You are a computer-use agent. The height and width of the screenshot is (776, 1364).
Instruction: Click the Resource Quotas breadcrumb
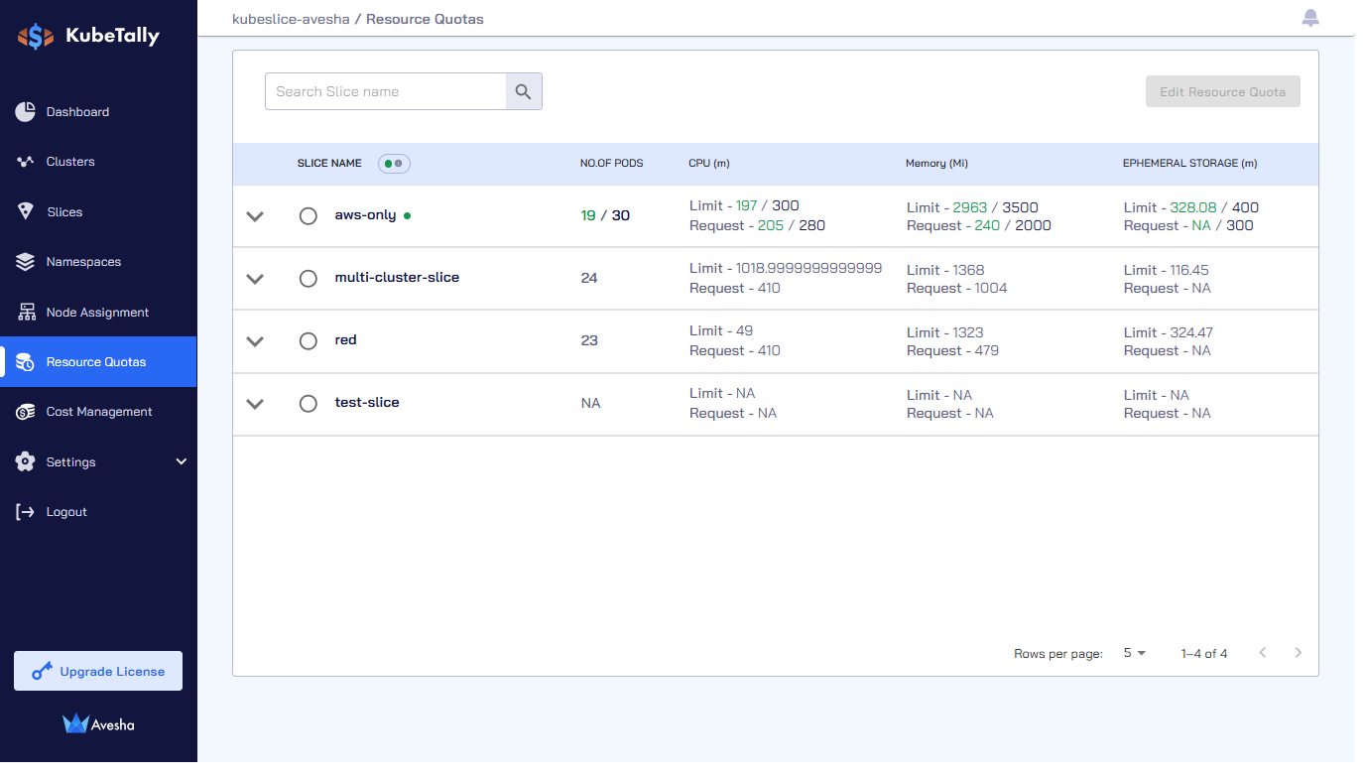click(x=425, y=19)
